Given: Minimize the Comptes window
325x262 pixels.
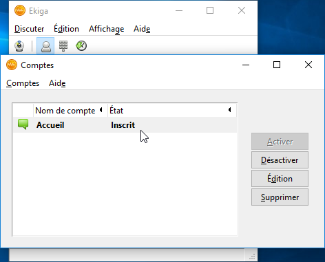Looking at the screenshot, I should tap(246, 65).
